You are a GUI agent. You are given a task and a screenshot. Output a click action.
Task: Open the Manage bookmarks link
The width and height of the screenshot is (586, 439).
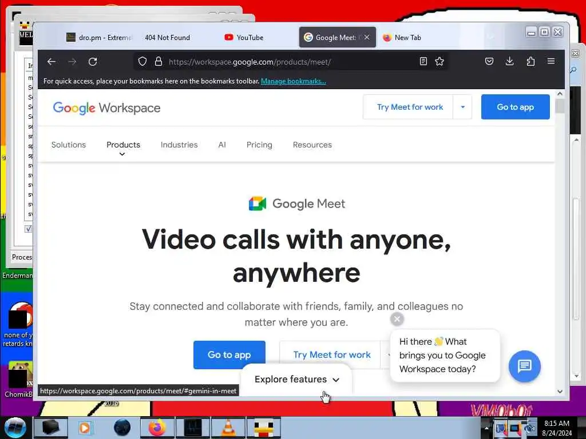[294, 81]
